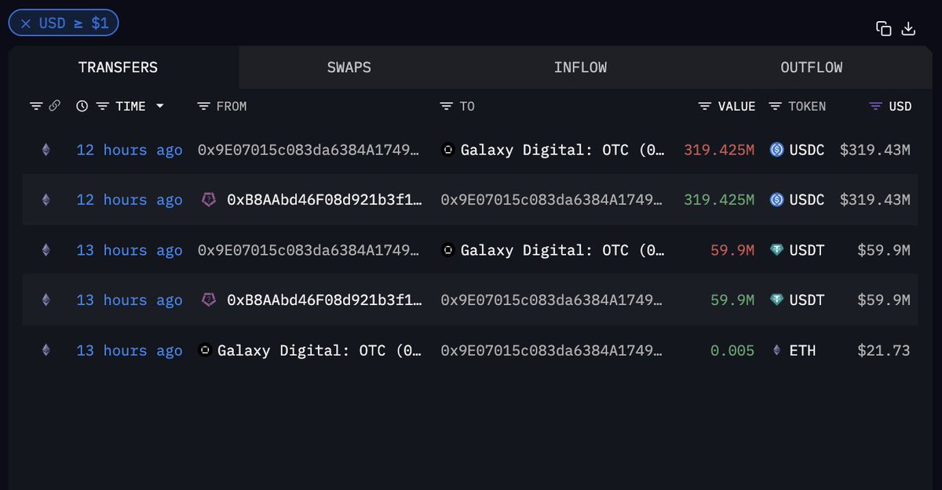Click Ethereum icon on 0.005 ETH row

46,350
